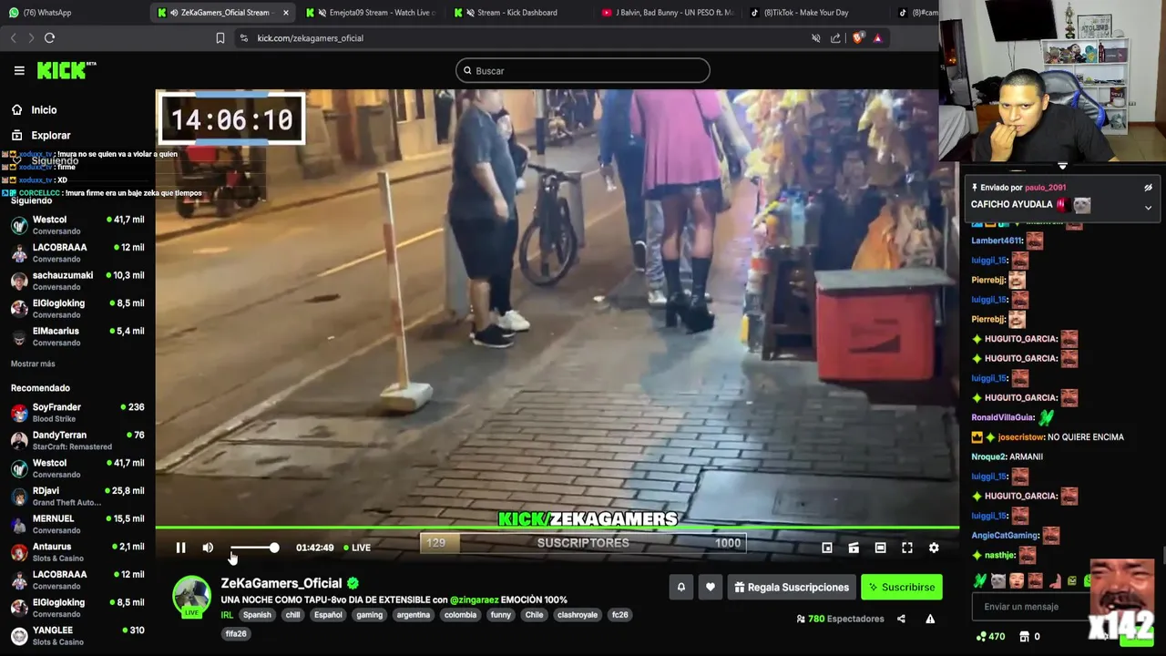Focus the Enviar un mensaje chat input
Image resolution: width=1166 pixels, height=656 pixels.
click(x=1029, y=607)
